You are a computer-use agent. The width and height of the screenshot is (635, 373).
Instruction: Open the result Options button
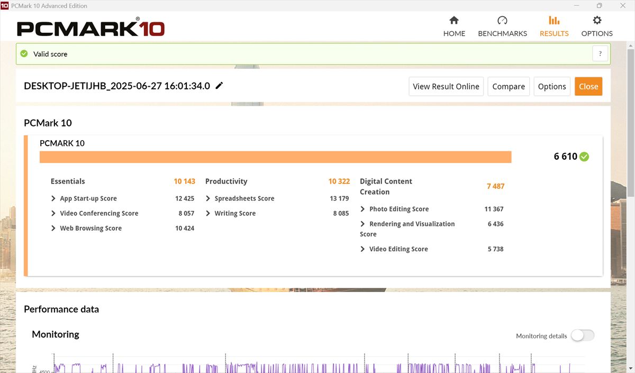point(552,86)
